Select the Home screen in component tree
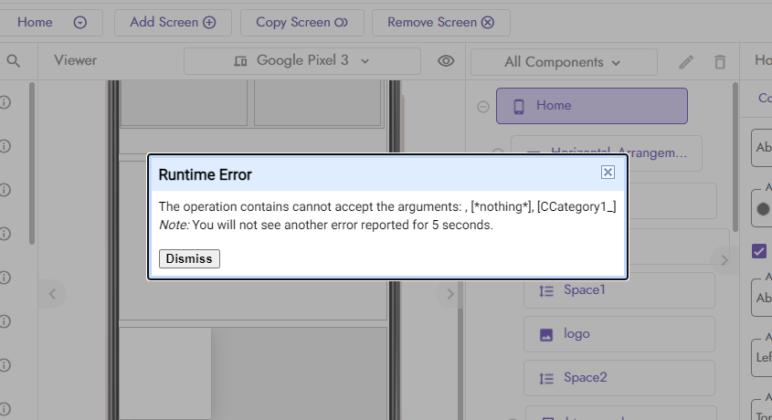This screenshot has width=772, height=420. 592,106
